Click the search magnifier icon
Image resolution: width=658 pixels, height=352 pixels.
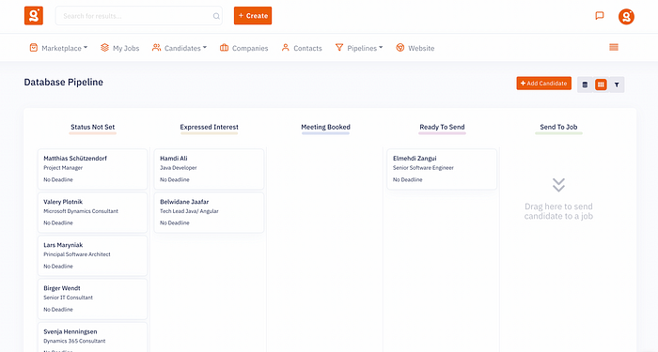pos(216,16)
